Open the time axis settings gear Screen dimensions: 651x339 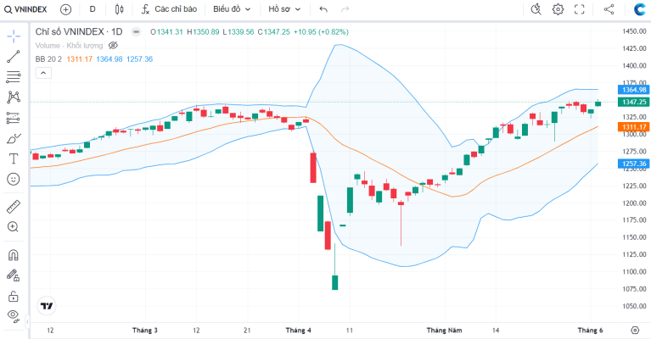(635, 331)
